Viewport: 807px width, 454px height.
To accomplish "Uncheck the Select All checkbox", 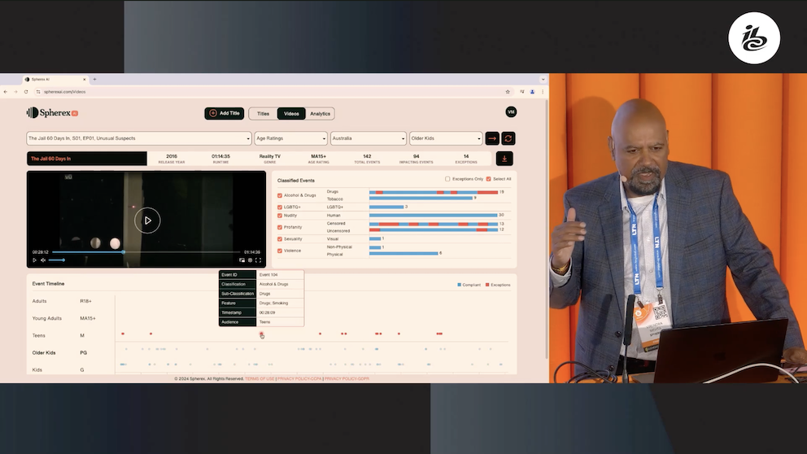I will coord(488,179).
